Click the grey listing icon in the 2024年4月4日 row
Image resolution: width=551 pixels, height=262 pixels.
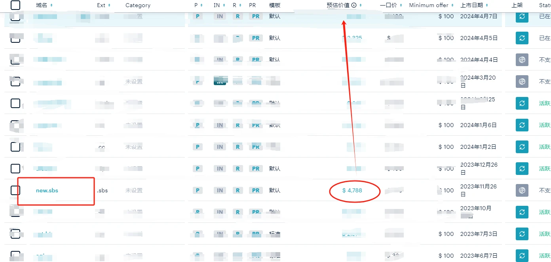coord(522,60)
